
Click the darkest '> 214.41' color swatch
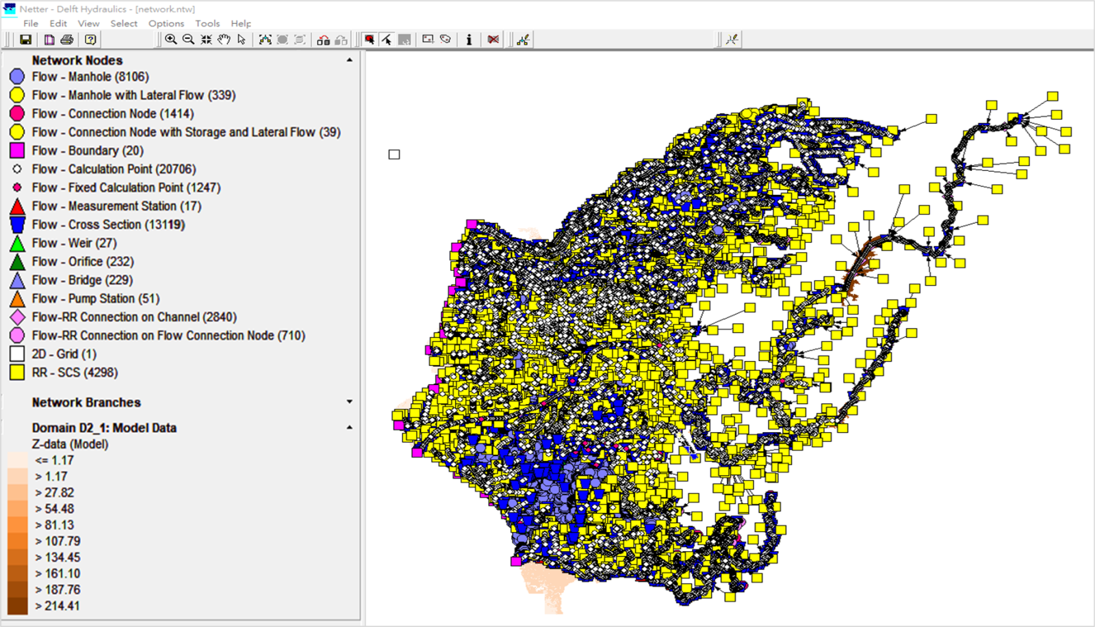(x=18, y=606)
